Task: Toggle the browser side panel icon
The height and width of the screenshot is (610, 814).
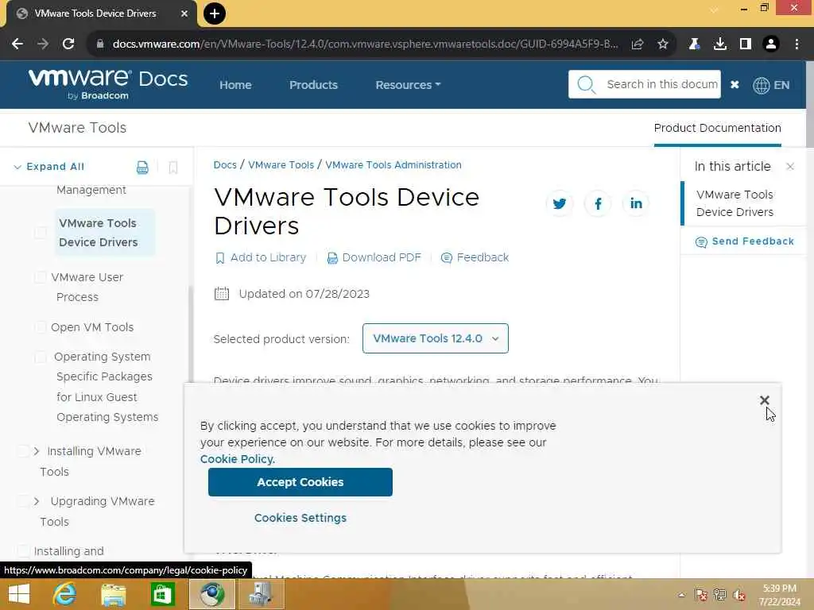Action: [x=746, y=44]
